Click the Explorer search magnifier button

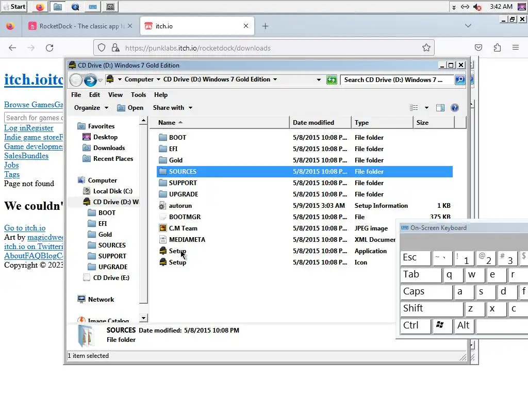(x=460, y=80)
